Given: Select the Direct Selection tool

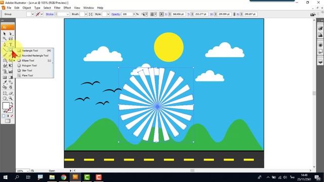Looking at the screenshot, I should (x=11, y=34).
